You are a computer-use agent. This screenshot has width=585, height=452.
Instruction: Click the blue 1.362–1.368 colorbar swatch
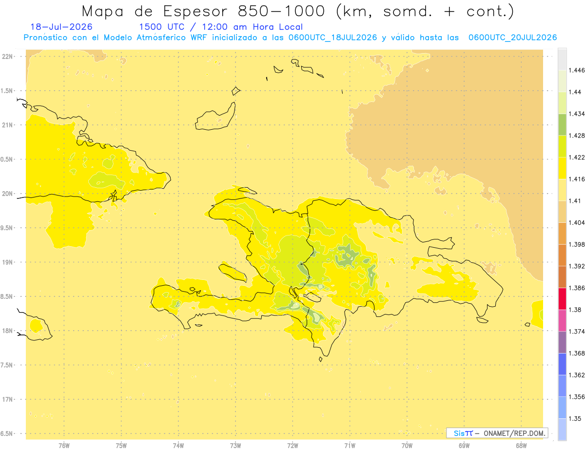tap(562, 364)
